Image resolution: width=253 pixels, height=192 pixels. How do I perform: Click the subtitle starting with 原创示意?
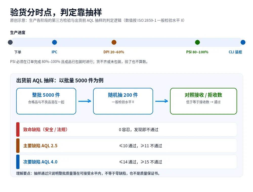click(x=97, y=20)
